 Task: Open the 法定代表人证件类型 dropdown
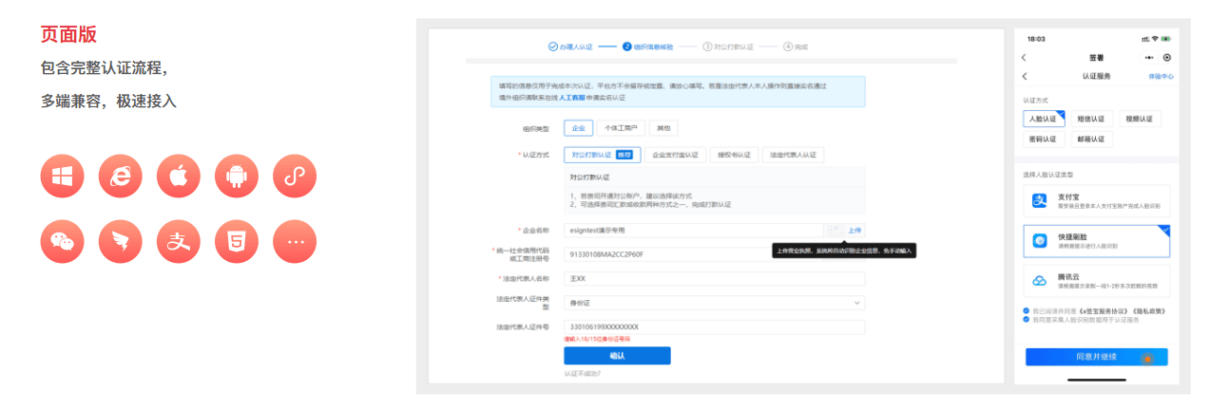(x=714, y=303)
